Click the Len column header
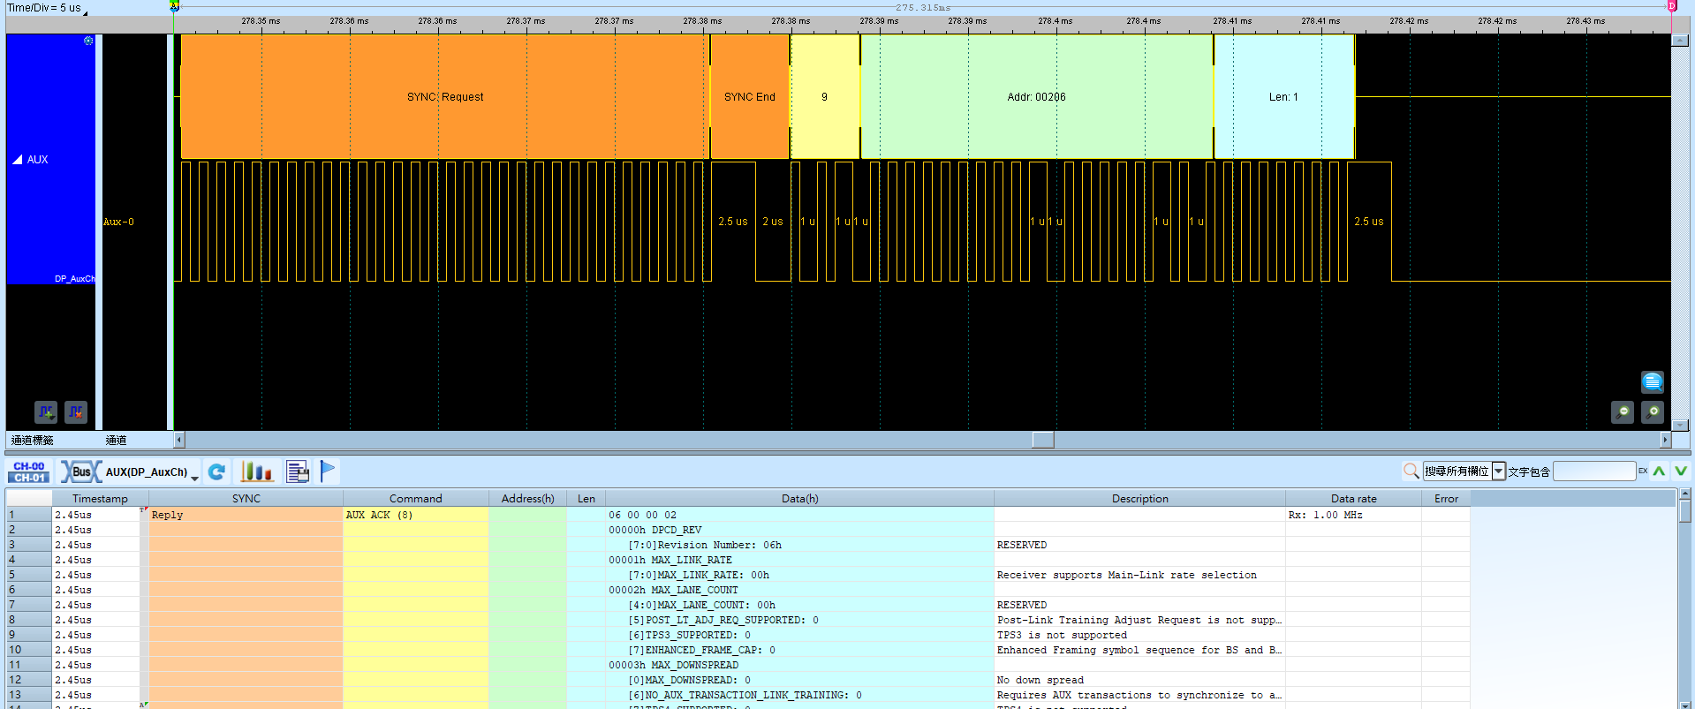The width and height of the screenshot is (1695, 709). 586,499
